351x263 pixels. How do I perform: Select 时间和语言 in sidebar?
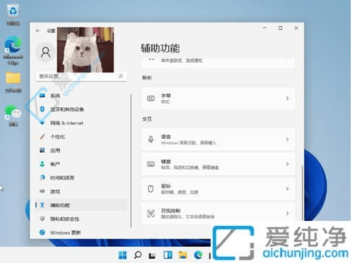81,177
